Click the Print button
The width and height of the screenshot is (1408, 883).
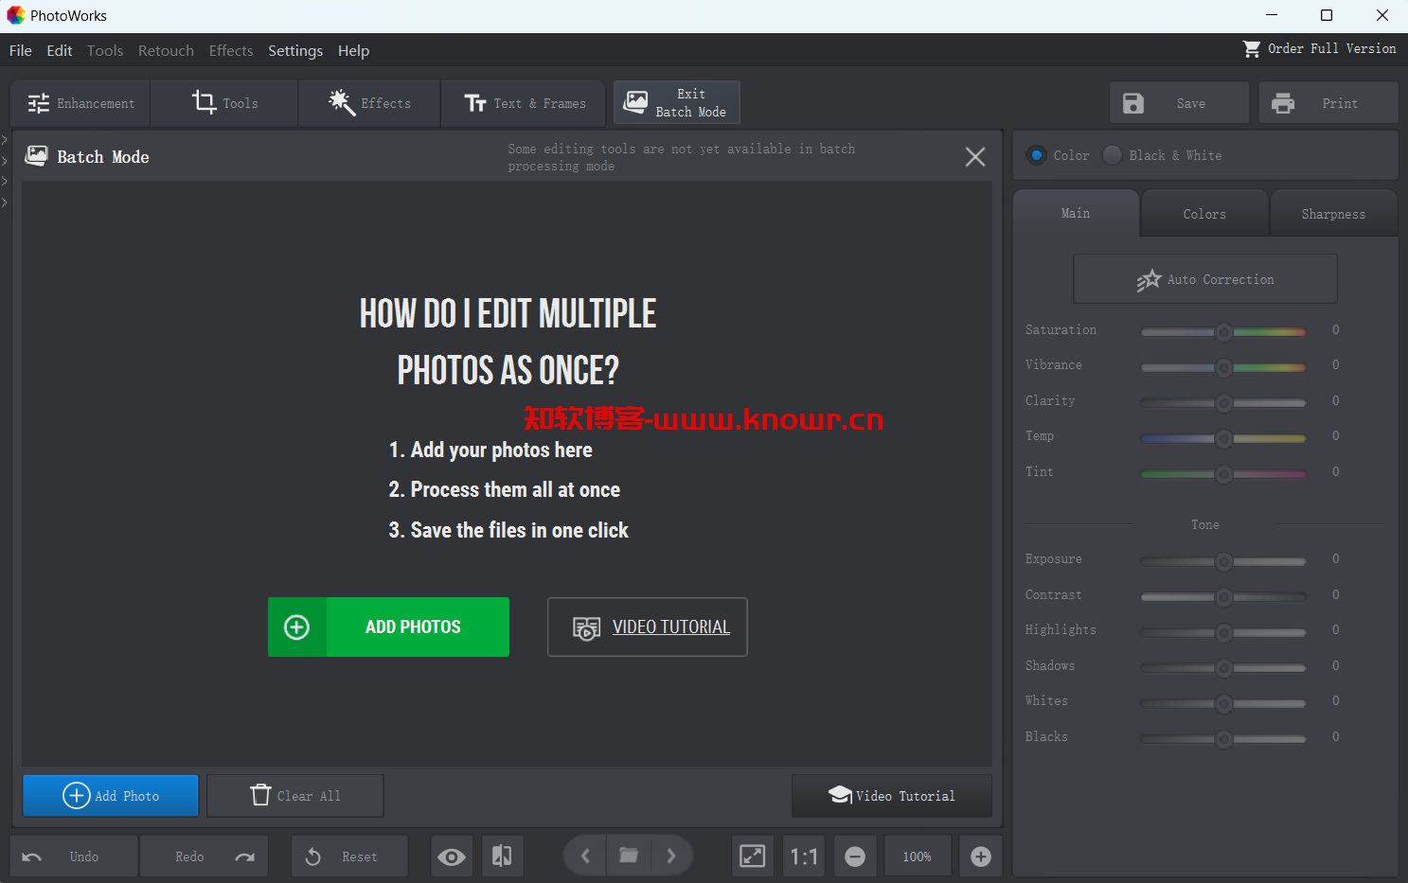click(x=1328, y=103)
